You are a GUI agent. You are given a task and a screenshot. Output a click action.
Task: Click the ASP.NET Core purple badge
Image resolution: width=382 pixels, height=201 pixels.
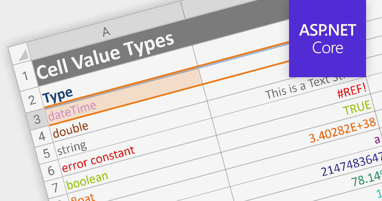click(328, 38)
